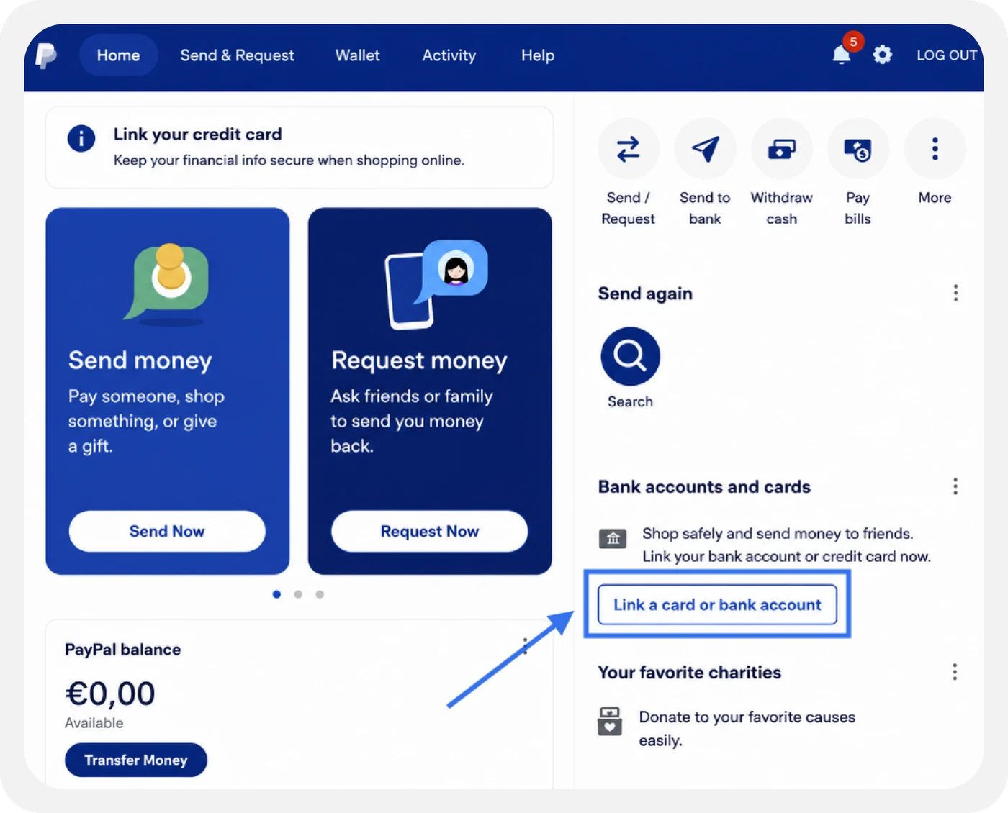Viewport: 1008px width, 813px height.
Task: Click the Transfer Money button
Action: pyautogui.click(x=136, y=760)
